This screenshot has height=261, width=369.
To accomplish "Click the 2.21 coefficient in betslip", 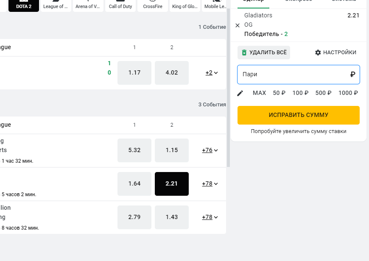I will pos(353,16).
